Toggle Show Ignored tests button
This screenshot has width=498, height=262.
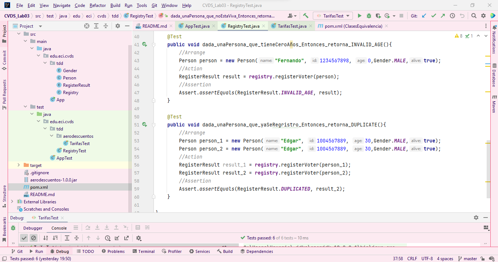[34, 238]
